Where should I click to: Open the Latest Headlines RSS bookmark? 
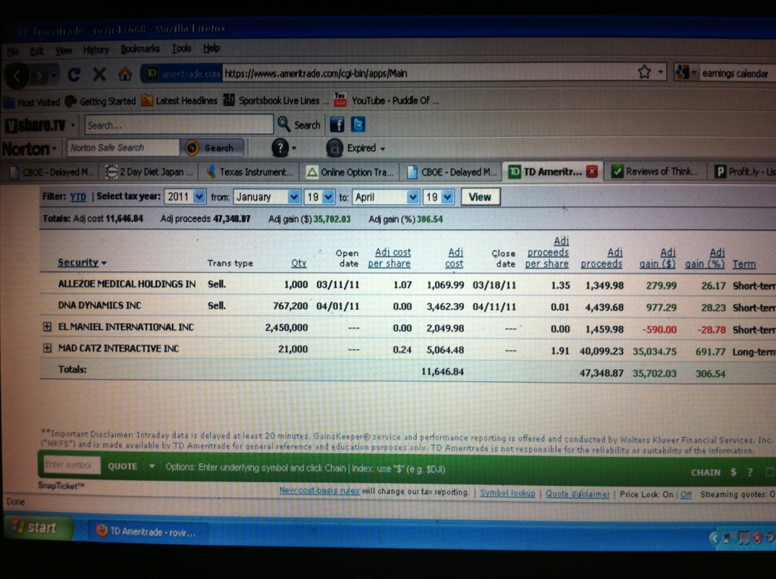pyautogui.click(x=179, y=101)
